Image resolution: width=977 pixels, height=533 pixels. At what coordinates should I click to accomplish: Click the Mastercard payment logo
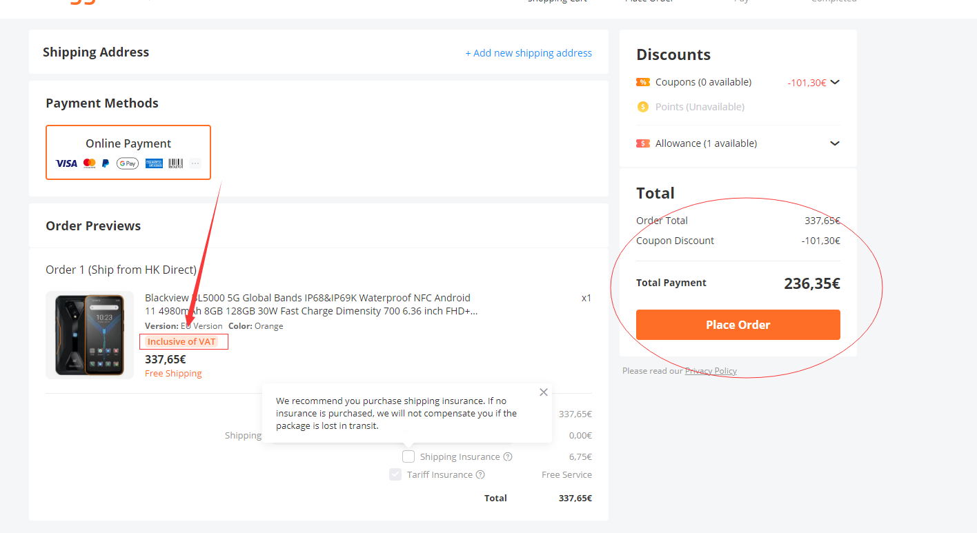89,163
